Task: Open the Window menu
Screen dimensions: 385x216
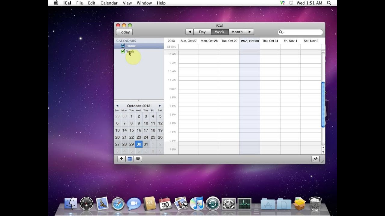Action: pyautogui.click(x=144, y=3)
